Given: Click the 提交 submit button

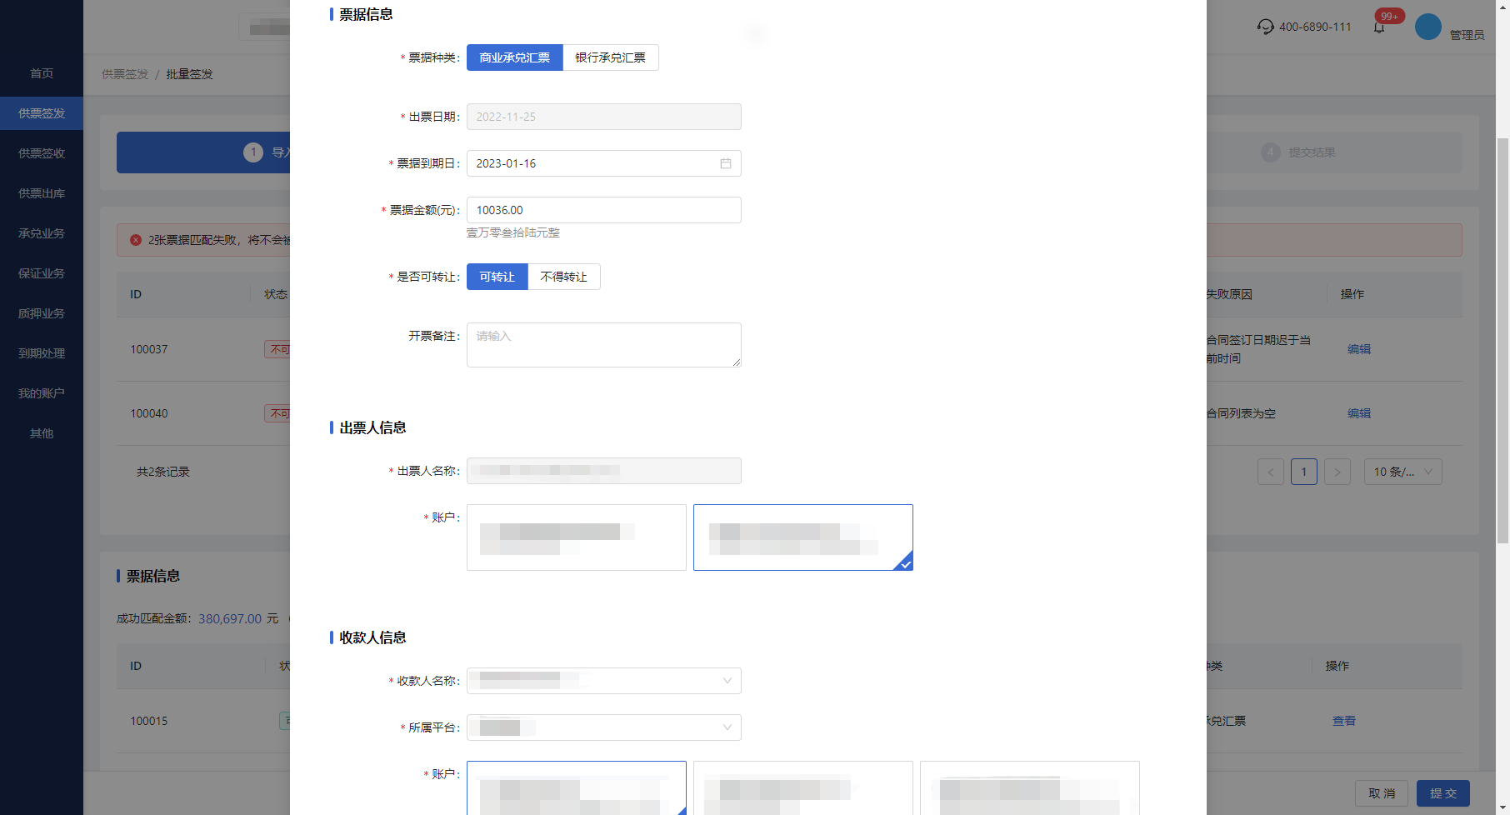Looking at the screenshot, I should click(x=1442, y=793).
